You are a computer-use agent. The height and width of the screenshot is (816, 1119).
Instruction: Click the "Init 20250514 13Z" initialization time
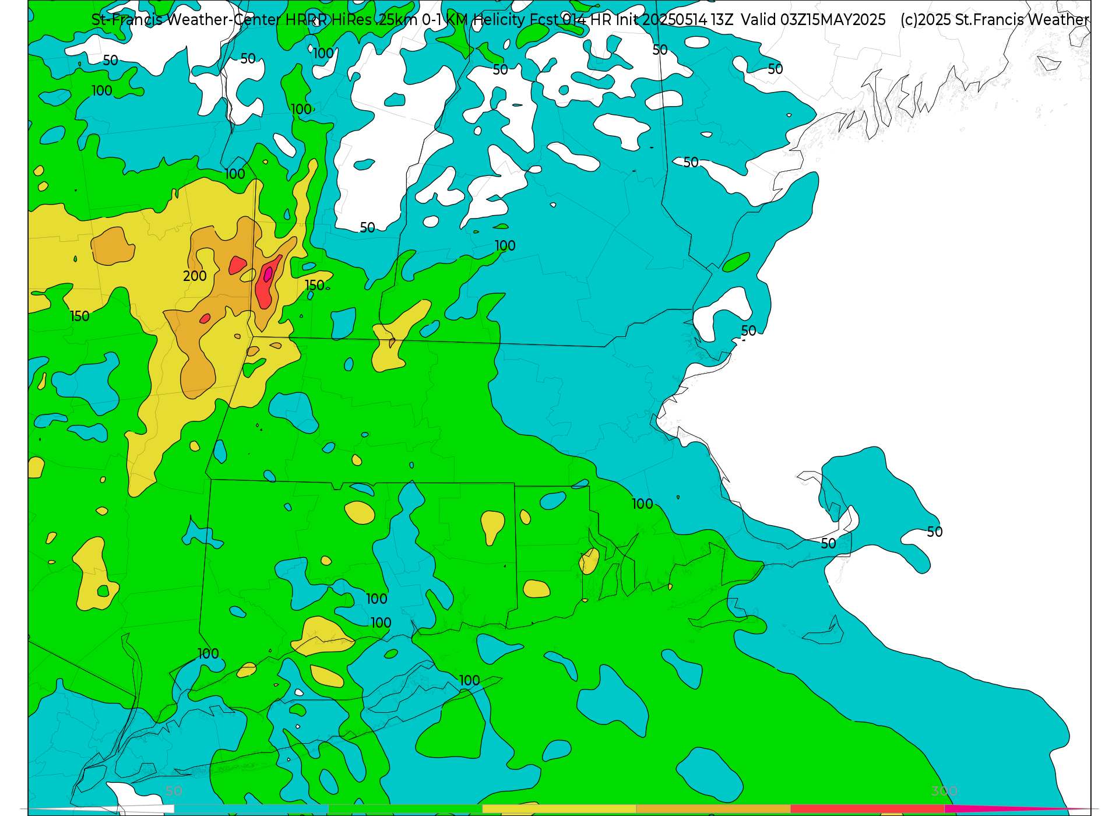click(x=675, y=20)
